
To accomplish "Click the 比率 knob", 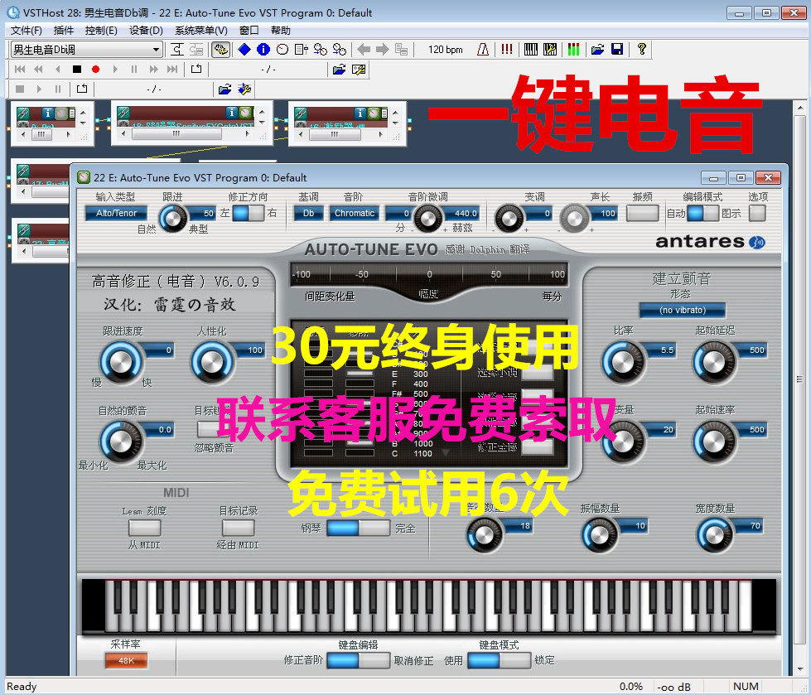I will [x=623, y=361].
